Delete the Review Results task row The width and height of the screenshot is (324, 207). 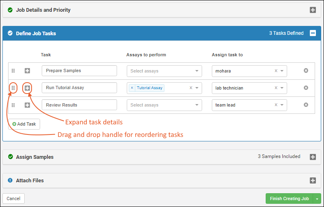click(x=306, y=105)
